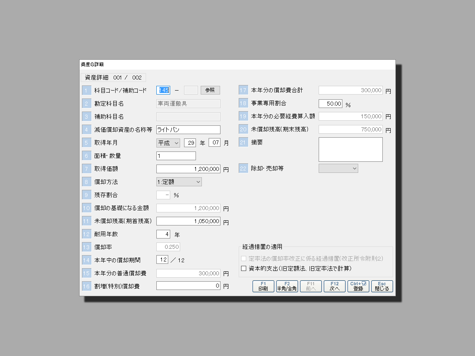Enable 資本的支出 checkbox
Screen dimensions: 475x356
point(243,269)
